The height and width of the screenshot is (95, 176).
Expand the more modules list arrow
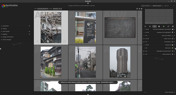(x=174, y=92)
